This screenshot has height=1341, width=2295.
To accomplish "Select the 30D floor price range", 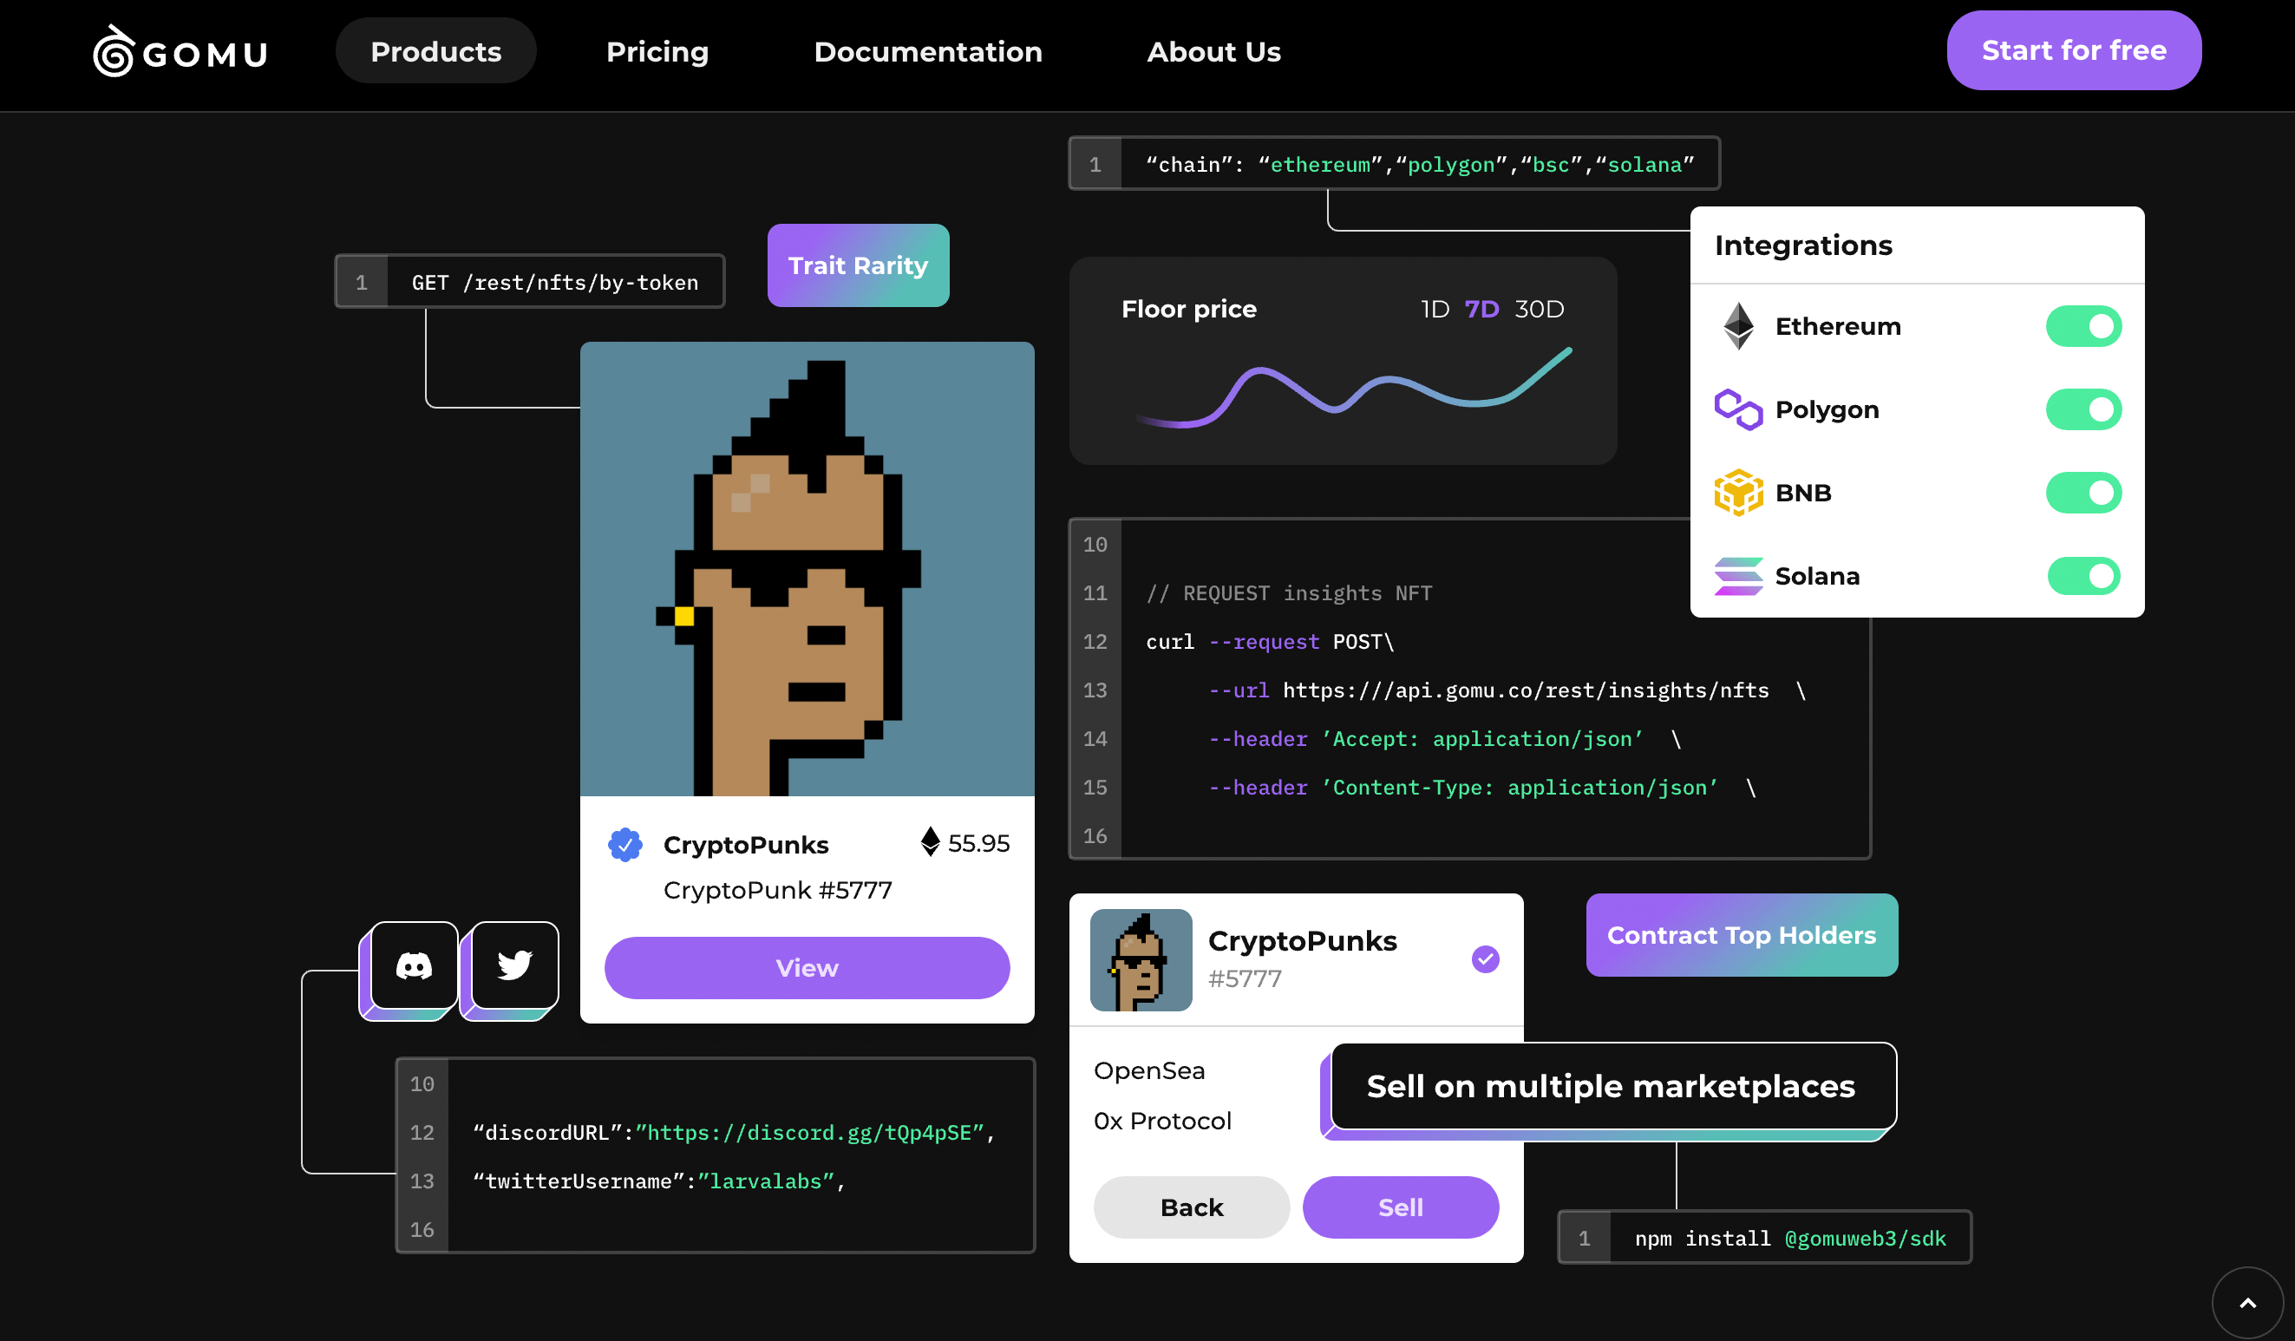I will pos(1538,309).
